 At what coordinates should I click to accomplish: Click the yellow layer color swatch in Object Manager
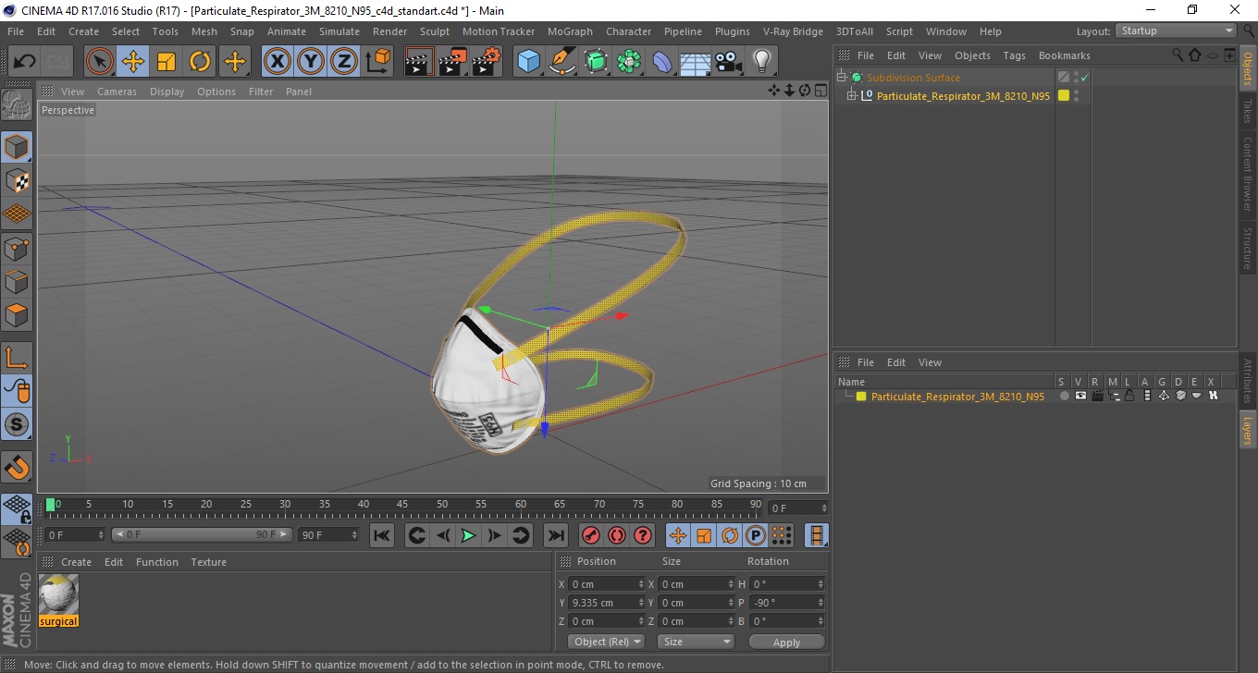point(1064,95)
